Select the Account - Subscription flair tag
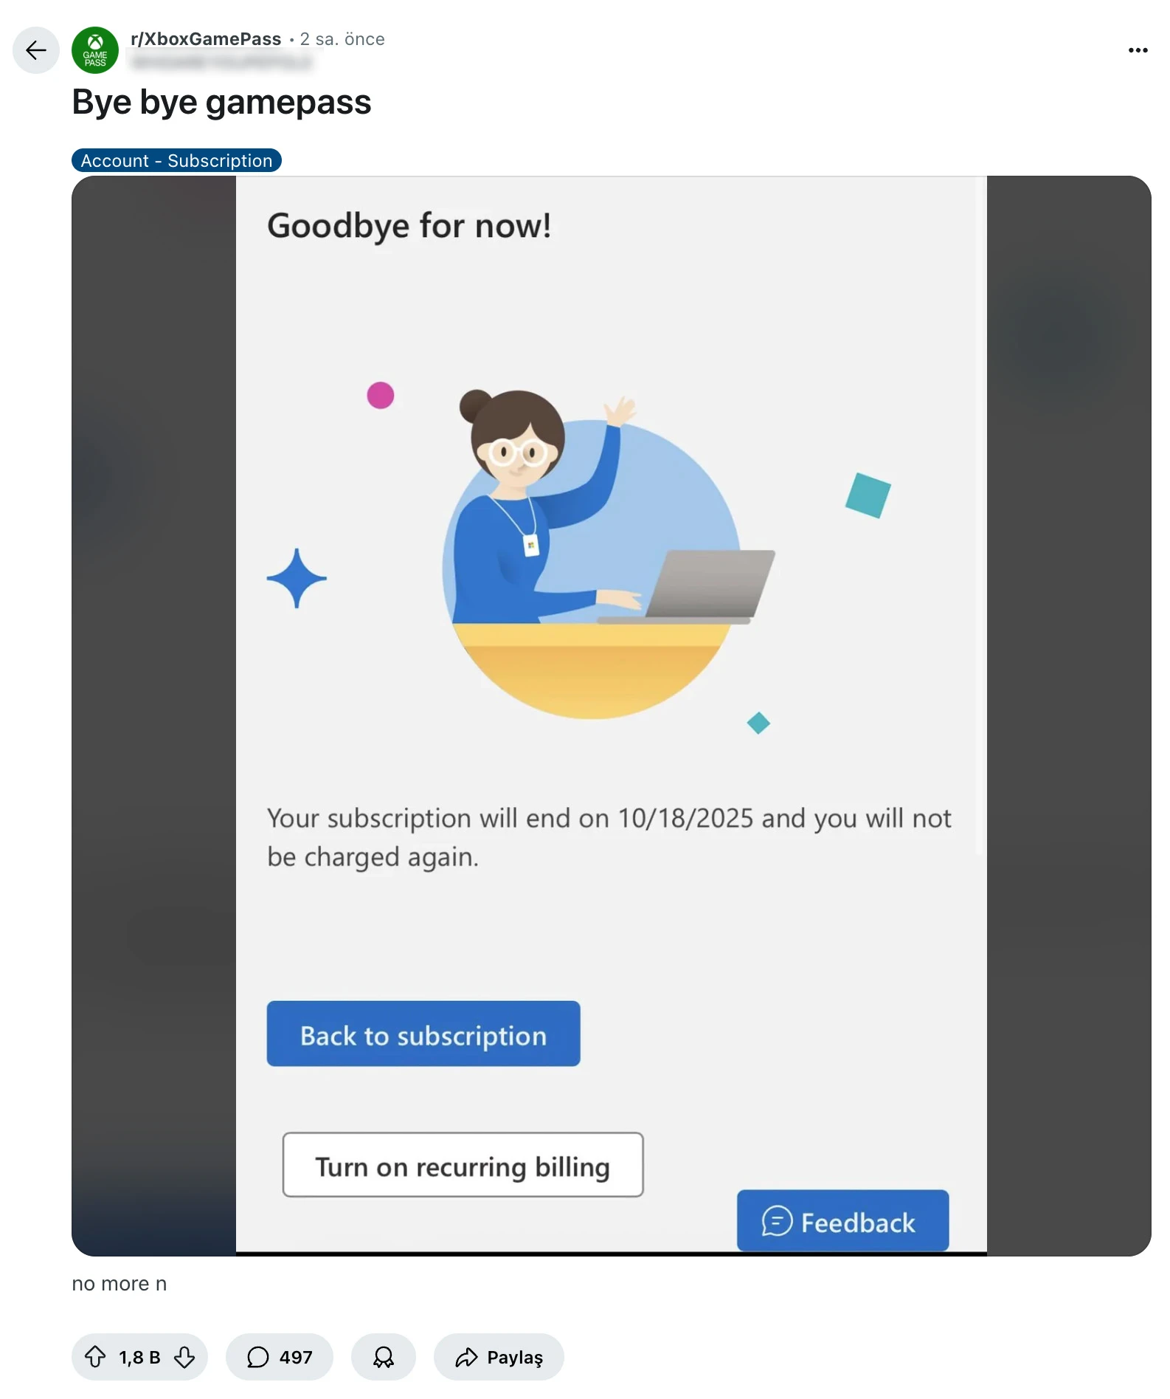1170x1399 pixels. [176, 160]
